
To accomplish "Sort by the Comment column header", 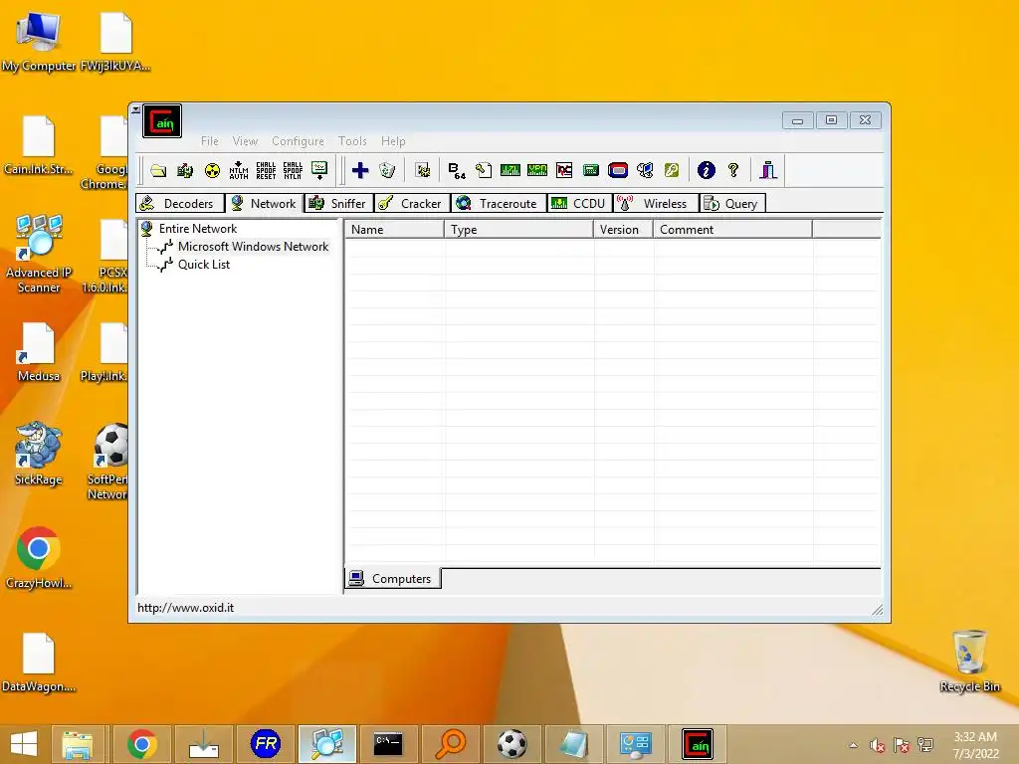I will click(x=733, y=230).
